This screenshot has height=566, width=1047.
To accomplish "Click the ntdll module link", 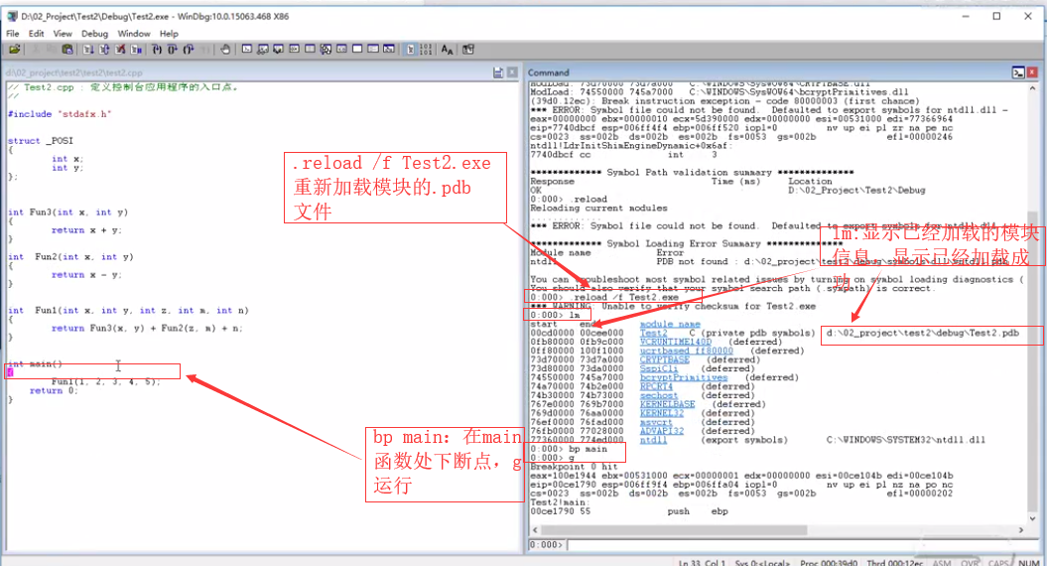I will point(653,440).
